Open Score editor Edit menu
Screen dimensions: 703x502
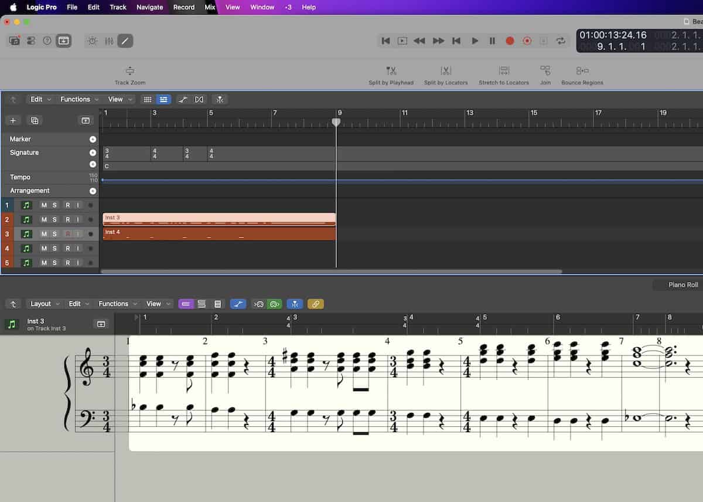79,304
